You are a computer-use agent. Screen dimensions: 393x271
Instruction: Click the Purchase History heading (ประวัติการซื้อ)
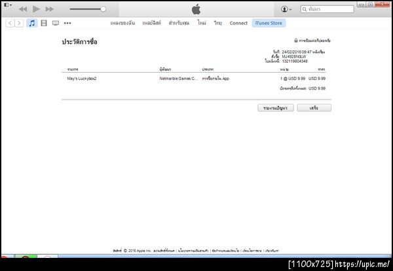tap(79, 42)
